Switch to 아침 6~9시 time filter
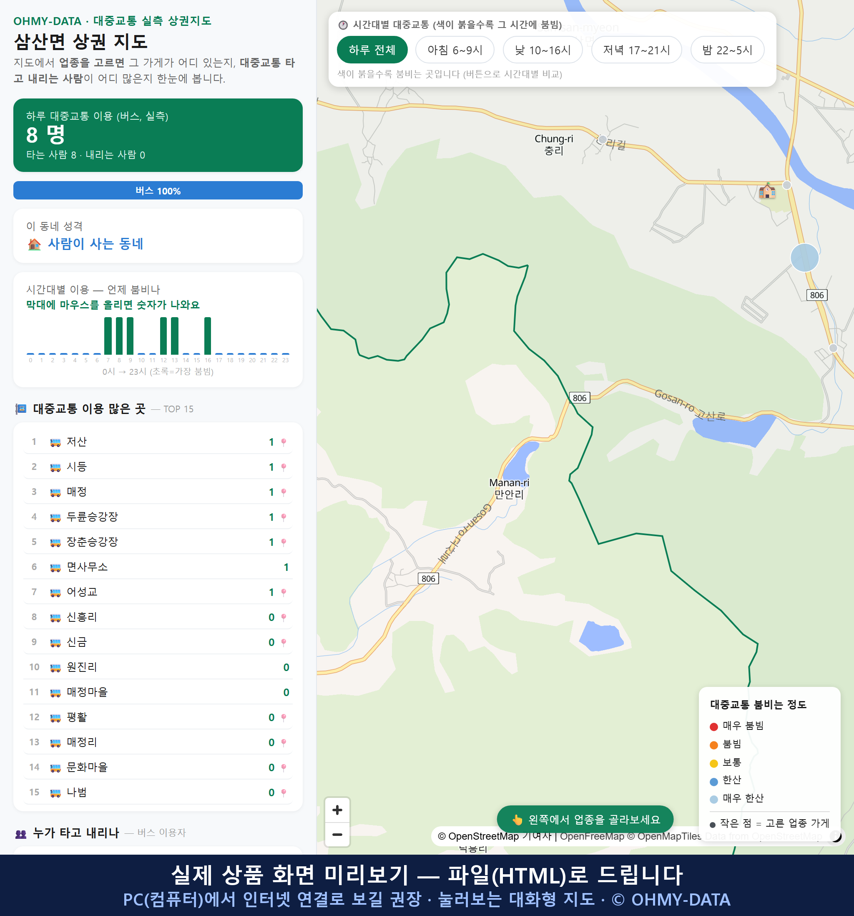 [455, 50]
